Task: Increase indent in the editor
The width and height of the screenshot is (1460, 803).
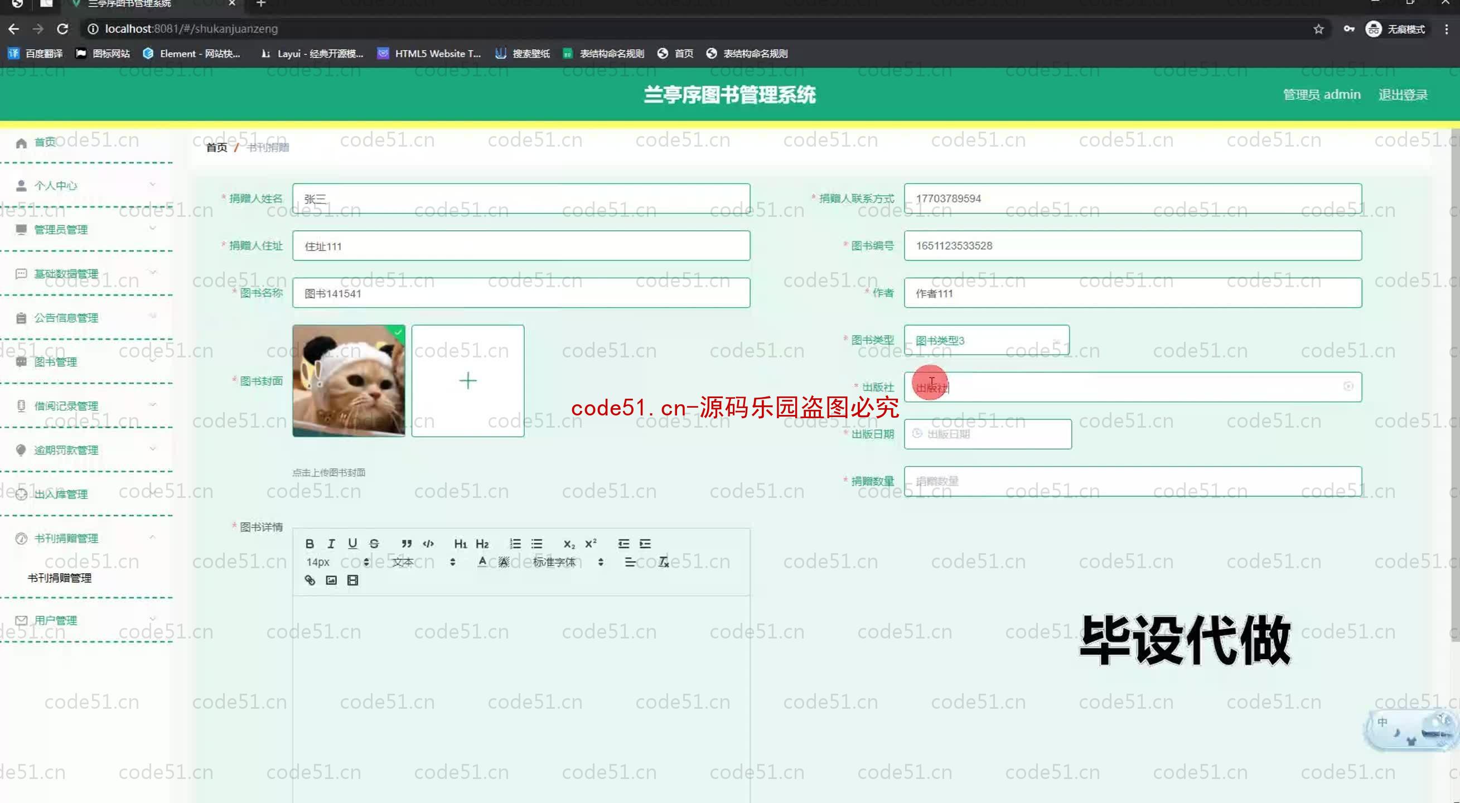Action: [645, 544]
